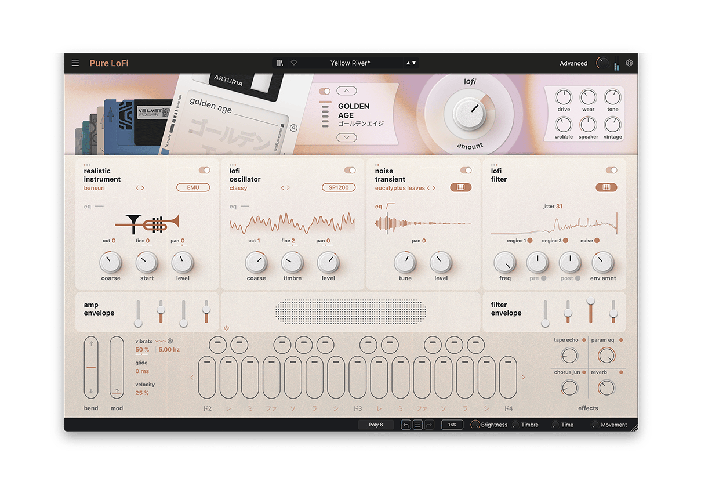Favorite the Yellow River preset with the heart
Screen dimensions: 701x489
[294, 63]
